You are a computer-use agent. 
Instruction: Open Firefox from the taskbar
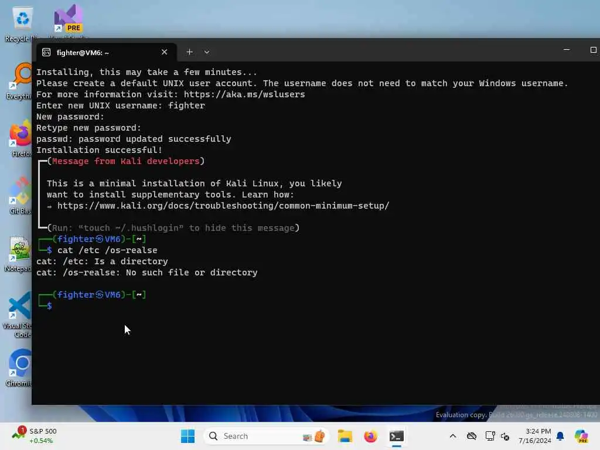click(370, 436)
